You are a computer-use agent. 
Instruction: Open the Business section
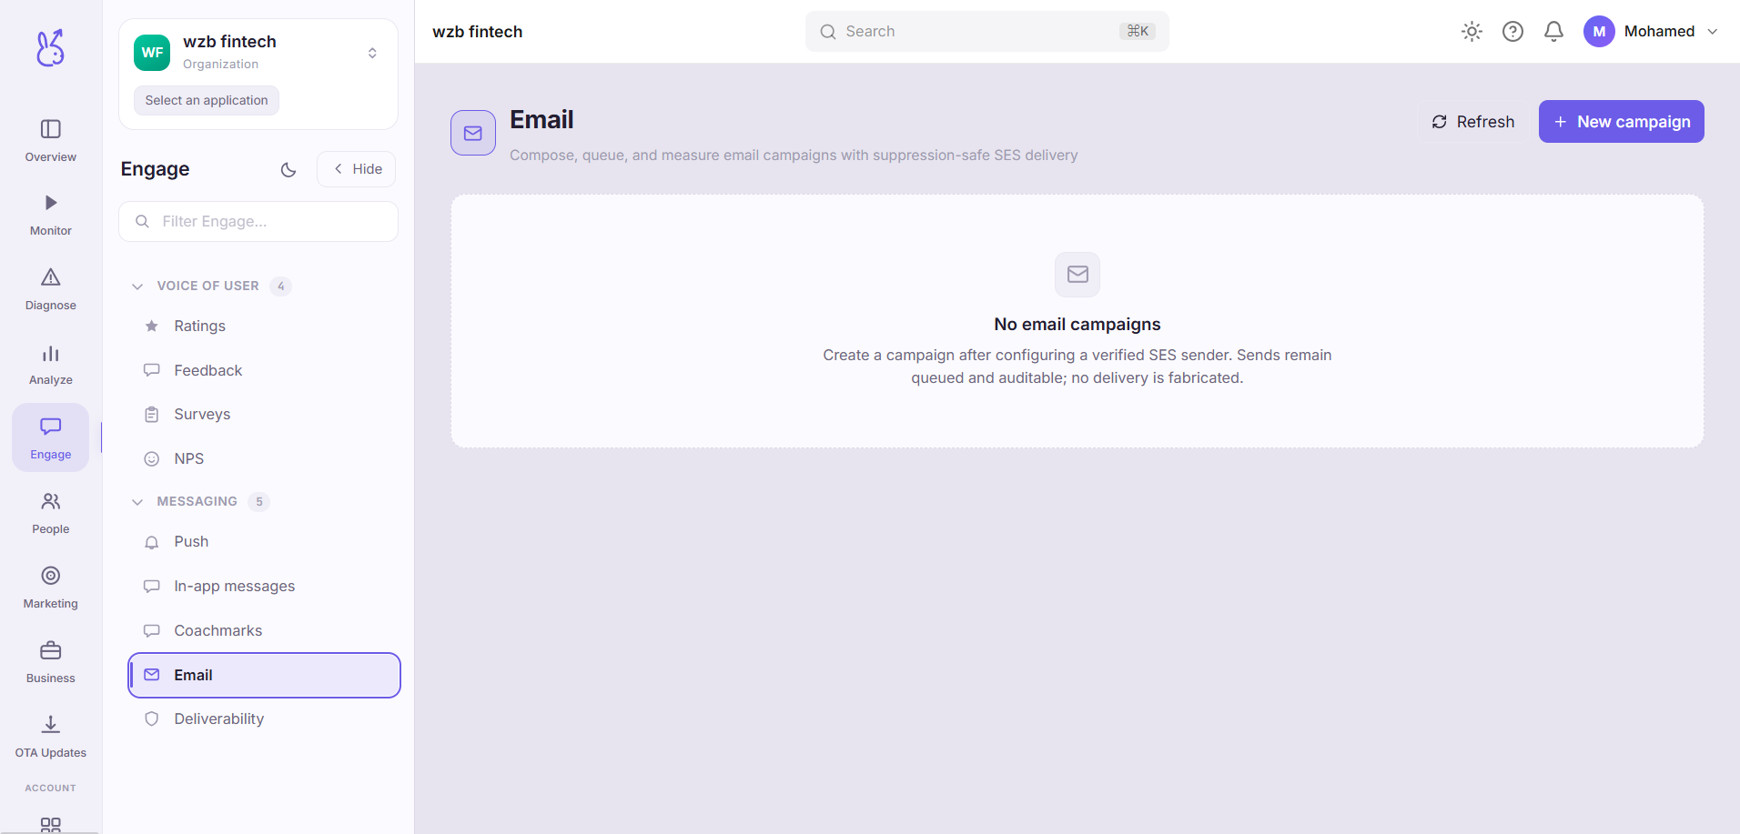pyautogui.click(x=51, y=662)
